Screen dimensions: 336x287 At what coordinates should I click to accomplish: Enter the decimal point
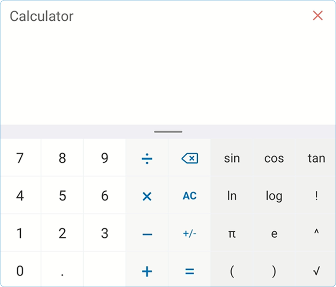coord(63,271)
